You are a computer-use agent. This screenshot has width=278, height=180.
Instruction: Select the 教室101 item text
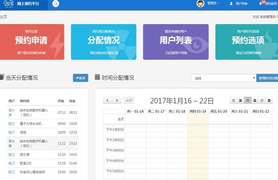tap(26, 163)
